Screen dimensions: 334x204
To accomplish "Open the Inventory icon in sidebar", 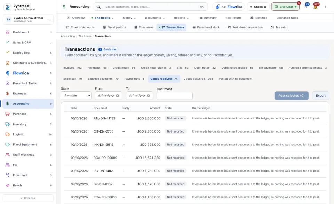I will [7, 124].
